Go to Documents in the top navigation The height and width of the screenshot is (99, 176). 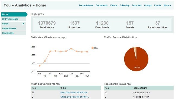102,5
